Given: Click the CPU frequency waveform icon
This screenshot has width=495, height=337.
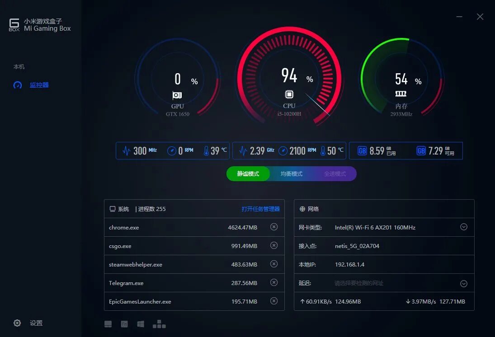Looking at the screenshot, I should pyautogui.click(x=243, y=151).
